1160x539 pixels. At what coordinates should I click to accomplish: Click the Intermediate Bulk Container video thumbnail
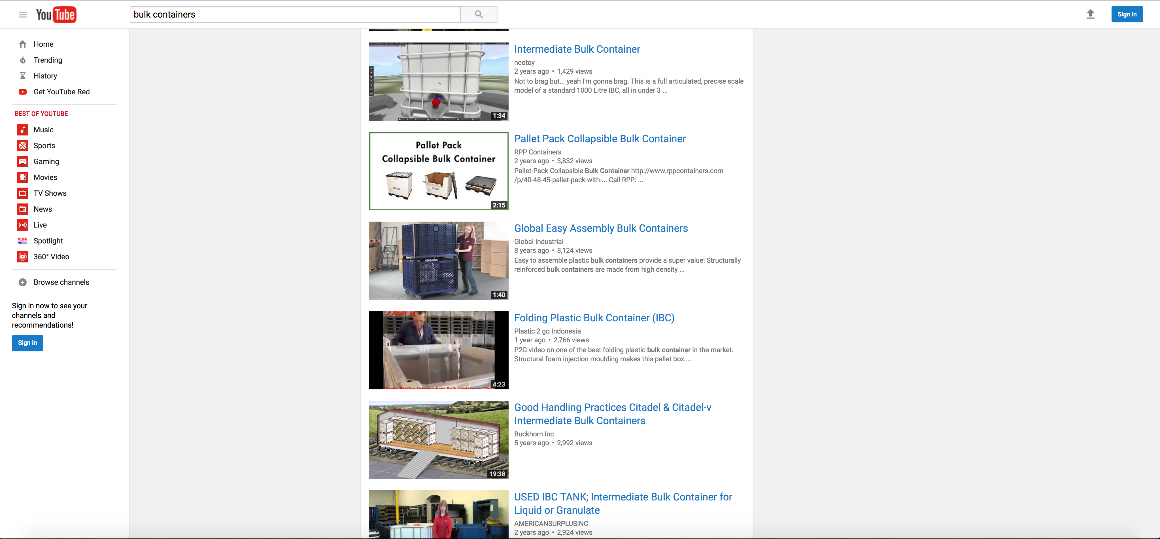coord(439,82)
